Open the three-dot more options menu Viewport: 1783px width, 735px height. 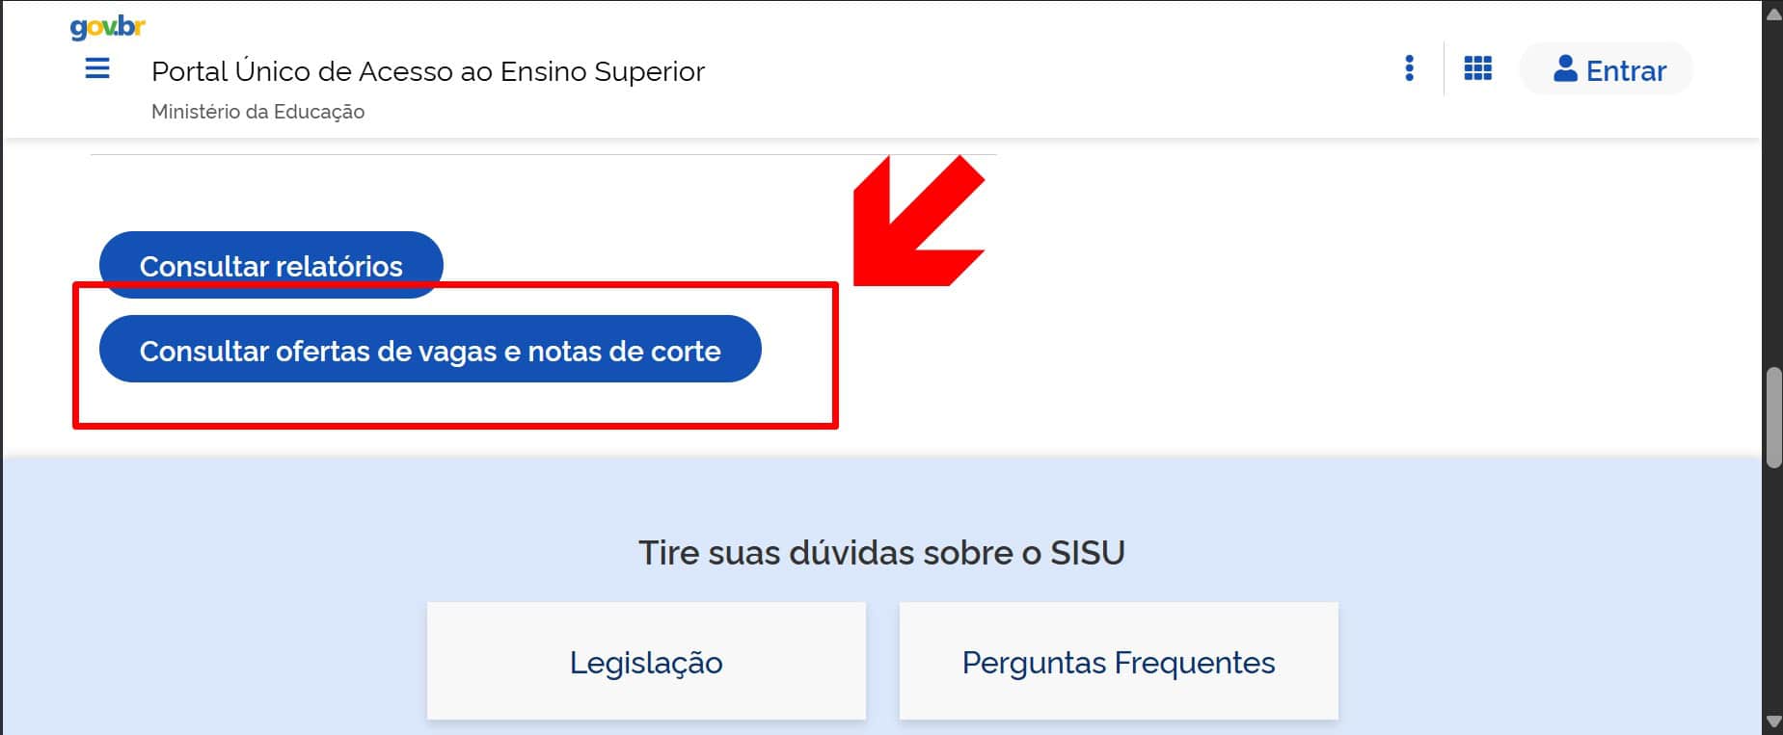point(1409,68)
